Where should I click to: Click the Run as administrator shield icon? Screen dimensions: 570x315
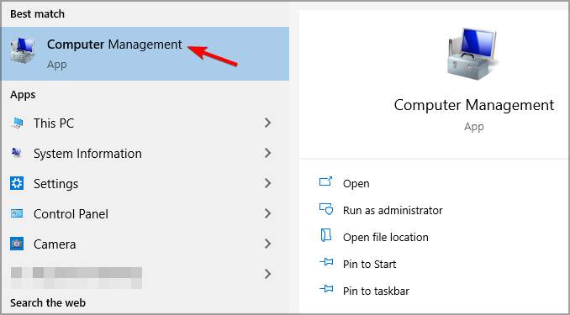tap(326, 209)
